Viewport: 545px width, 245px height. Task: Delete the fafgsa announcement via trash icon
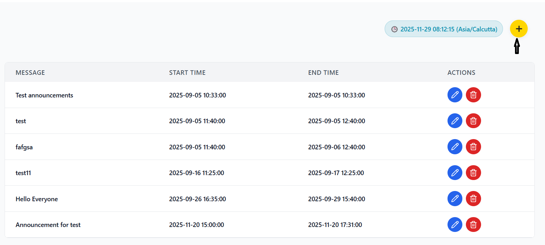point(473,147)
